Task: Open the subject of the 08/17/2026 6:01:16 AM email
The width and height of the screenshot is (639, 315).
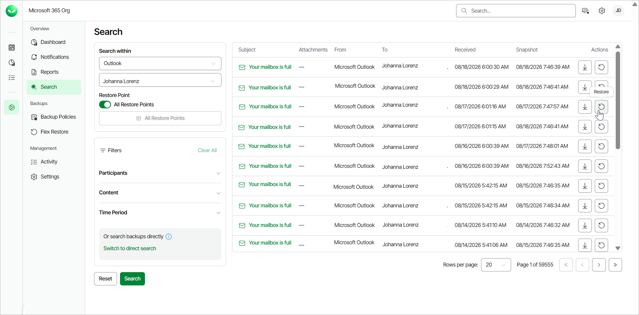Action: [x=270, y=107]
